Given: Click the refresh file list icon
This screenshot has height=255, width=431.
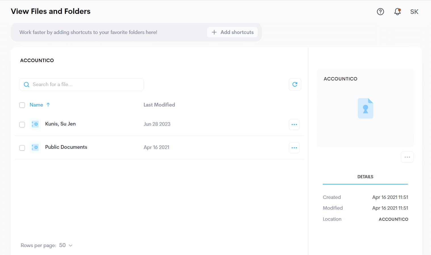Looking at the screenshot, I should [295, 84].
